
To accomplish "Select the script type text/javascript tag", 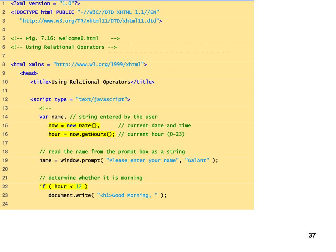I will click(80, 99).
